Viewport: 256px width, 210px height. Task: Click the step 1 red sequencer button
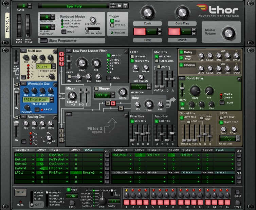tap(126, 202)
